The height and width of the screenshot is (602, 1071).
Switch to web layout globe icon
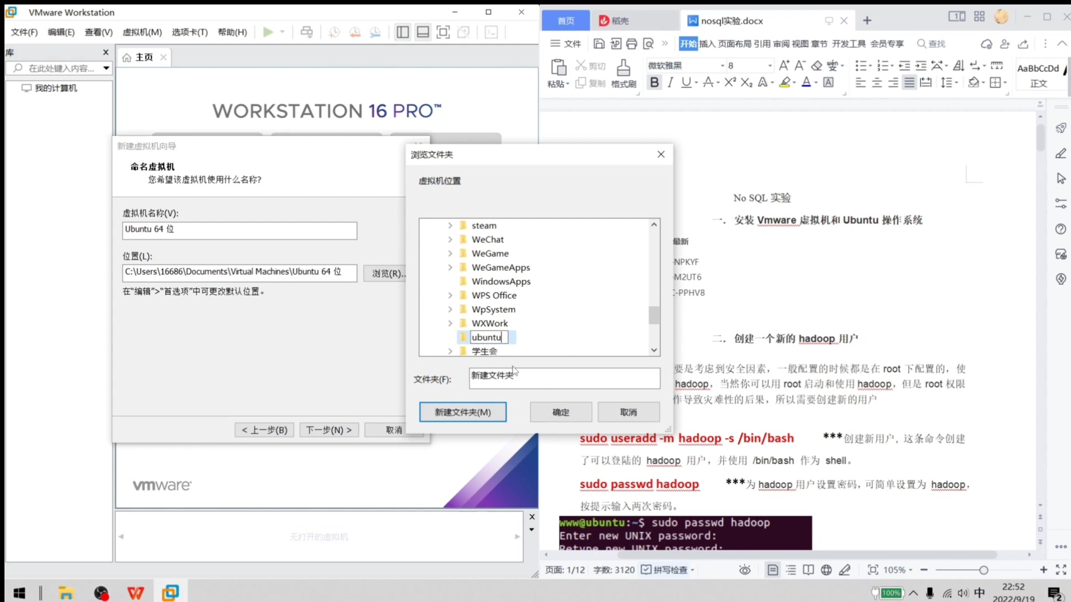[826, 570]
